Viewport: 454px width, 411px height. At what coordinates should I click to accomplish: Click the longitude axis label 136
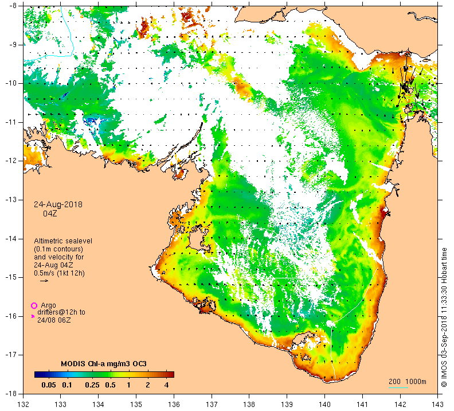[174, 404]
